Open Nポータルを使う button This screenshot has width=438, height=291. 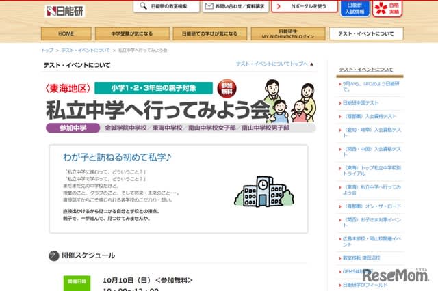click(305, 6)
